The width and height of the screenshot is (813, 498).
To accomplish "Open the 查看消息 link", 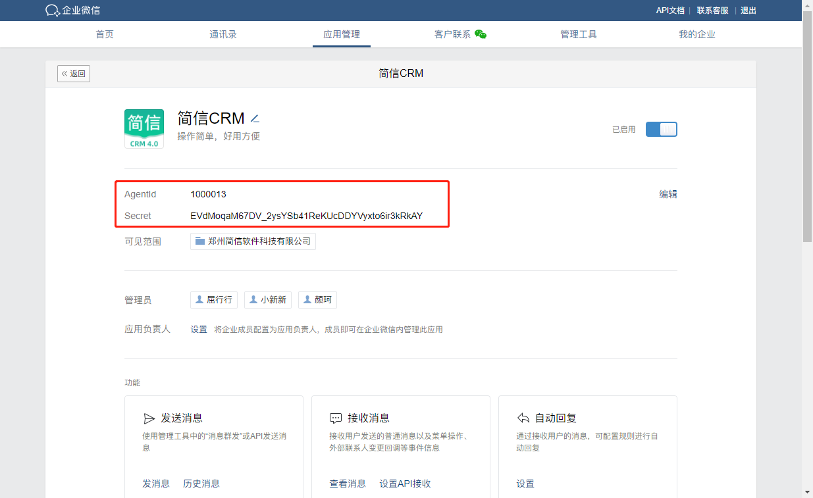I will click(348, 484).
